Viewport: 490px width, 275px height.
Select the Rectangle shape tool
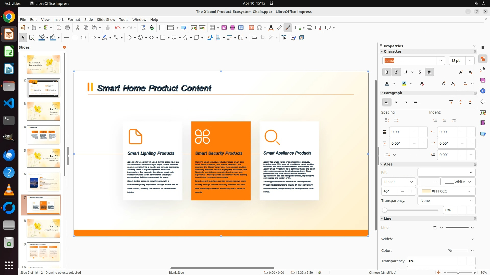pos(75,38)
